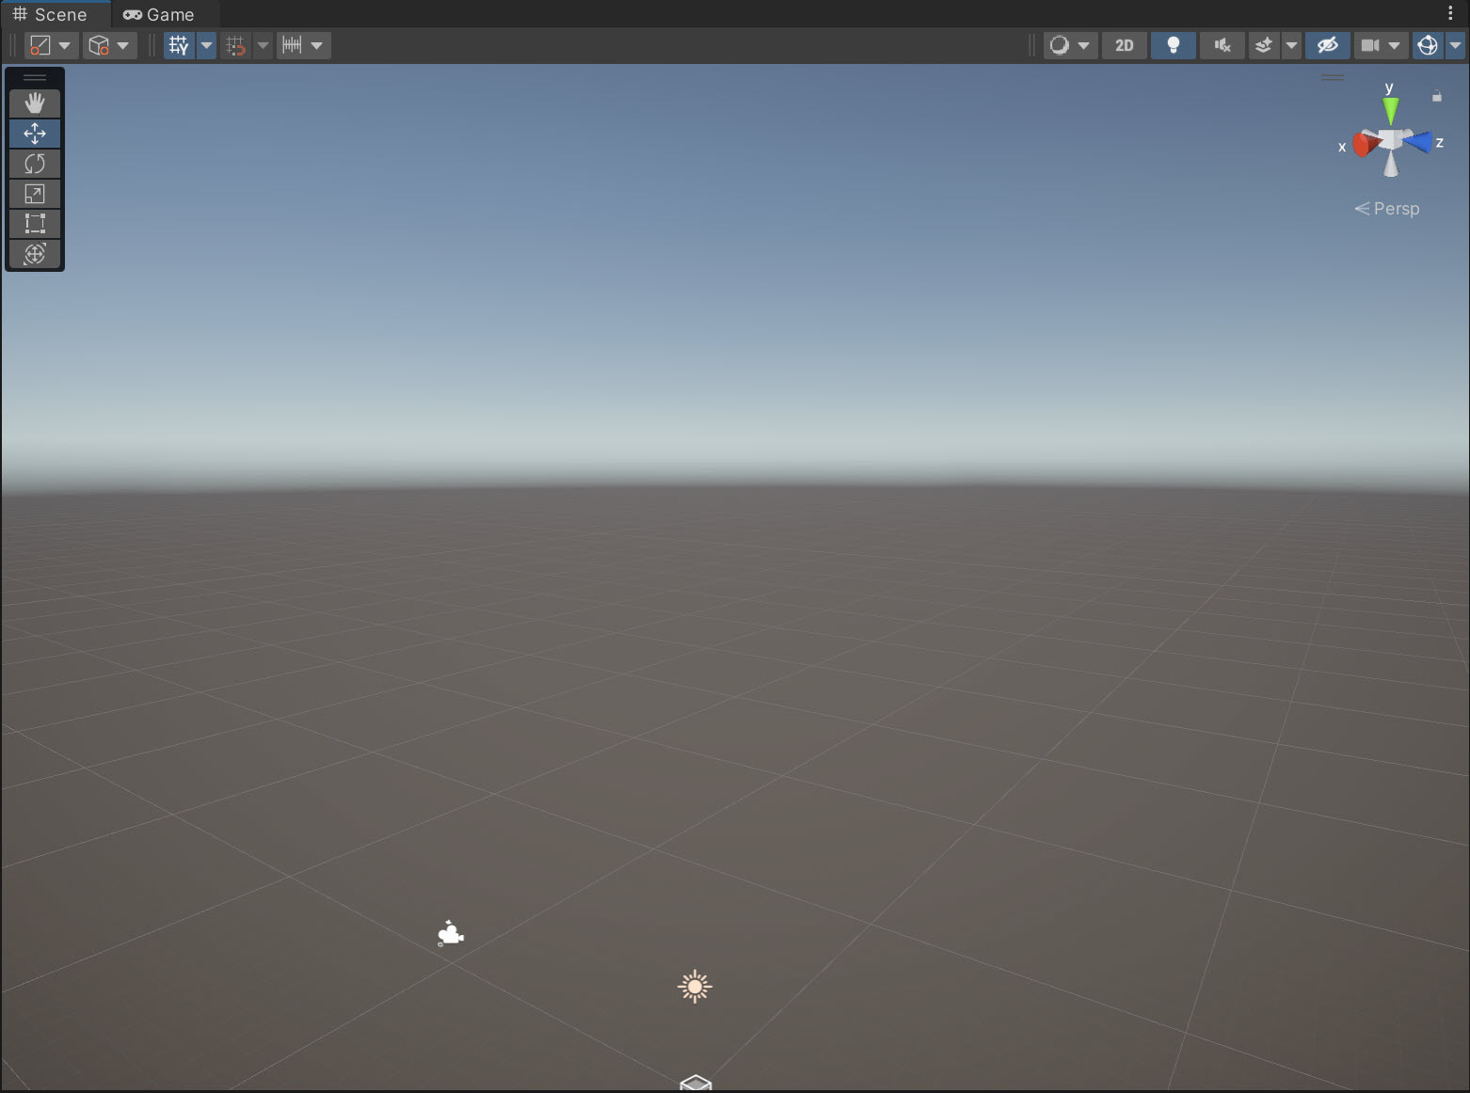This screenshot has width=1470, height=1093.
Task: Toggle scene lighting lightbulb
Action: coord(1174,45)
